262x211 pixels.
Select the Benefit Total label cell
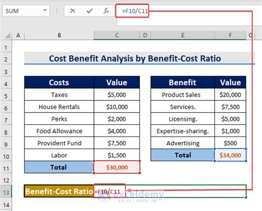tap(182, 155)
